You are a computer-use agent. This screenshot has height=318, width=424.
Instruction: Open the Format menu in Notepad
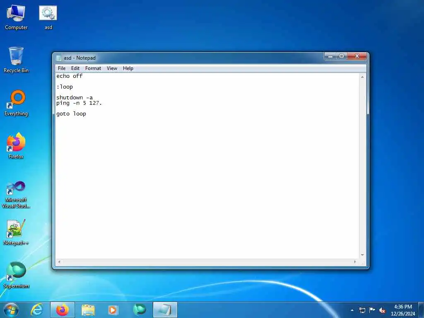coord(93,68)
